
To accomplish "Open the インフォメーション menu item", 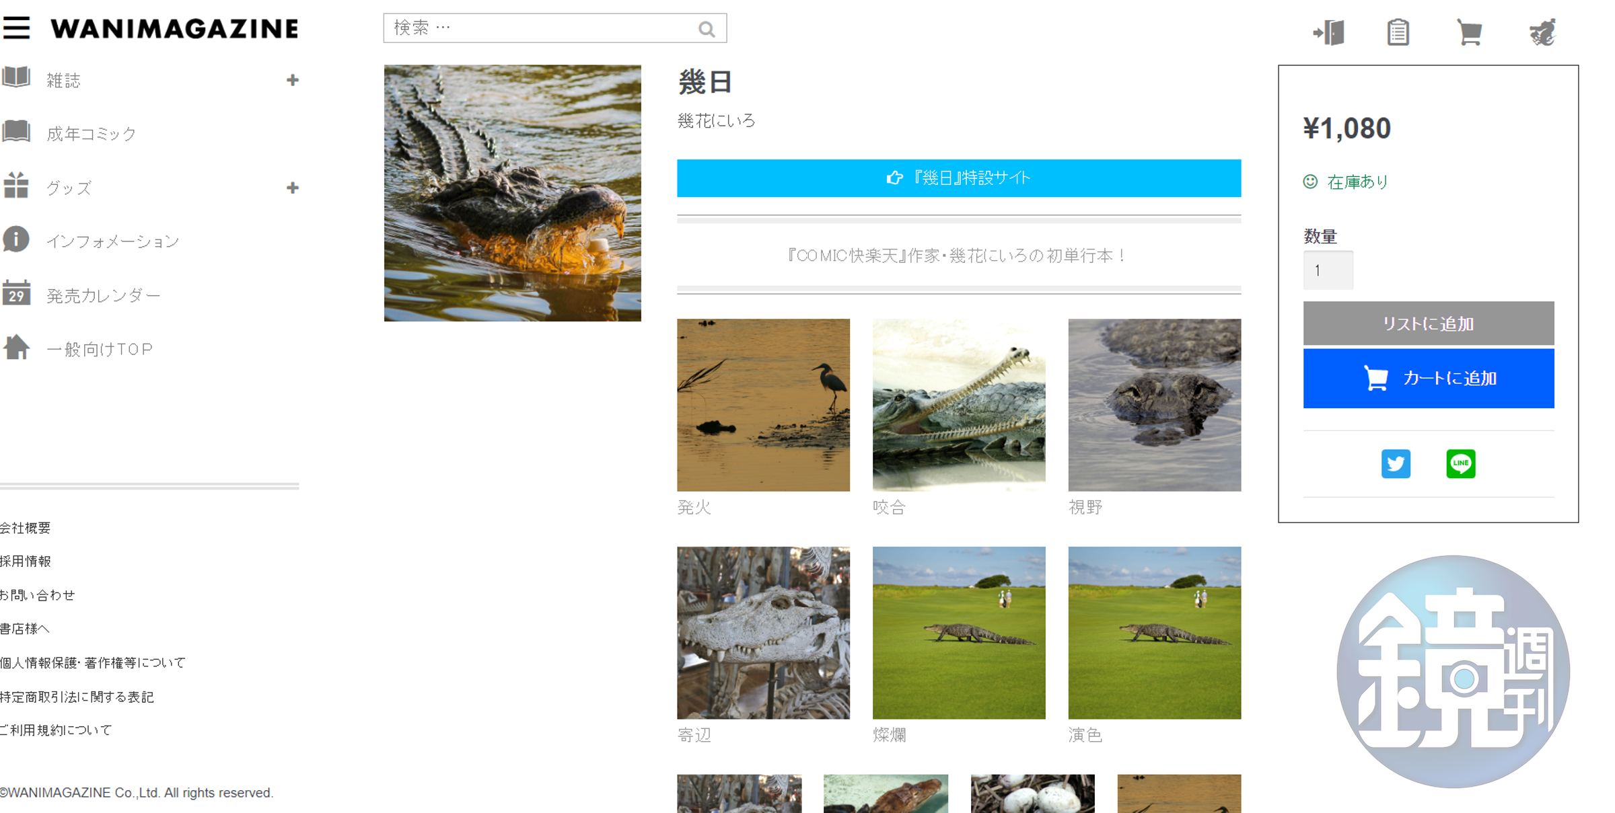I will pos(112,241).
